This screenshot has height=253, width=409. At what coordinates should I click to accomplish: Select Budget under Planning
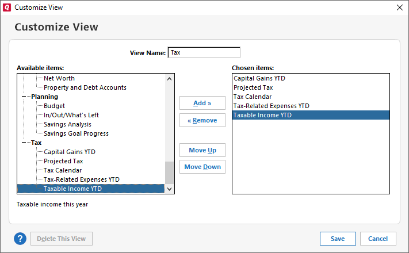coord(54,106)
